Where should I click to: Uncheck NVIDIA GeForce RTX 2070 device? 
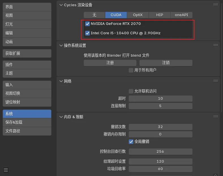pos(87,24)
